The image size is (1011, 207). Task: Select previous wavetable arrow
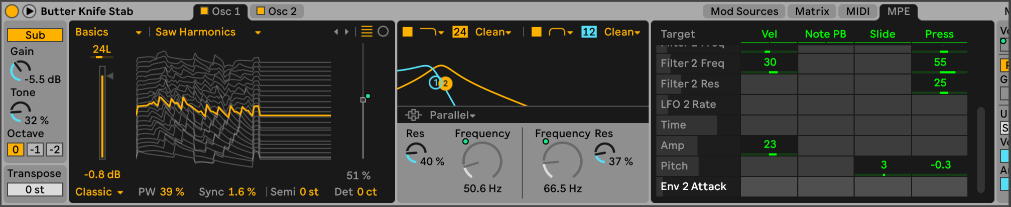[336, 32]
